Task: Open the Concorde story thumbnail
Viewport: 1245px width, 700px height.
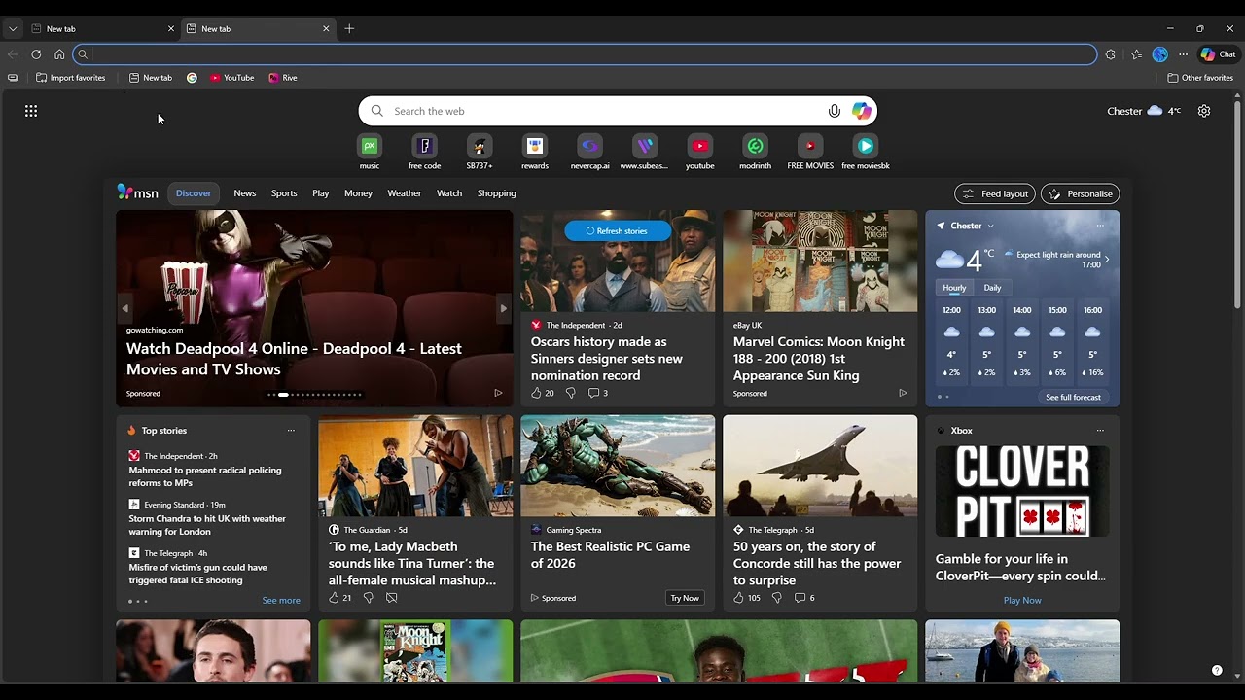Action: [x=820, y=466]
